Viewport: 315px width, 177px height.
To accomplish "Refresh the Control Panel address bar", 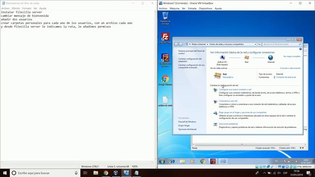I will point(259,44).
